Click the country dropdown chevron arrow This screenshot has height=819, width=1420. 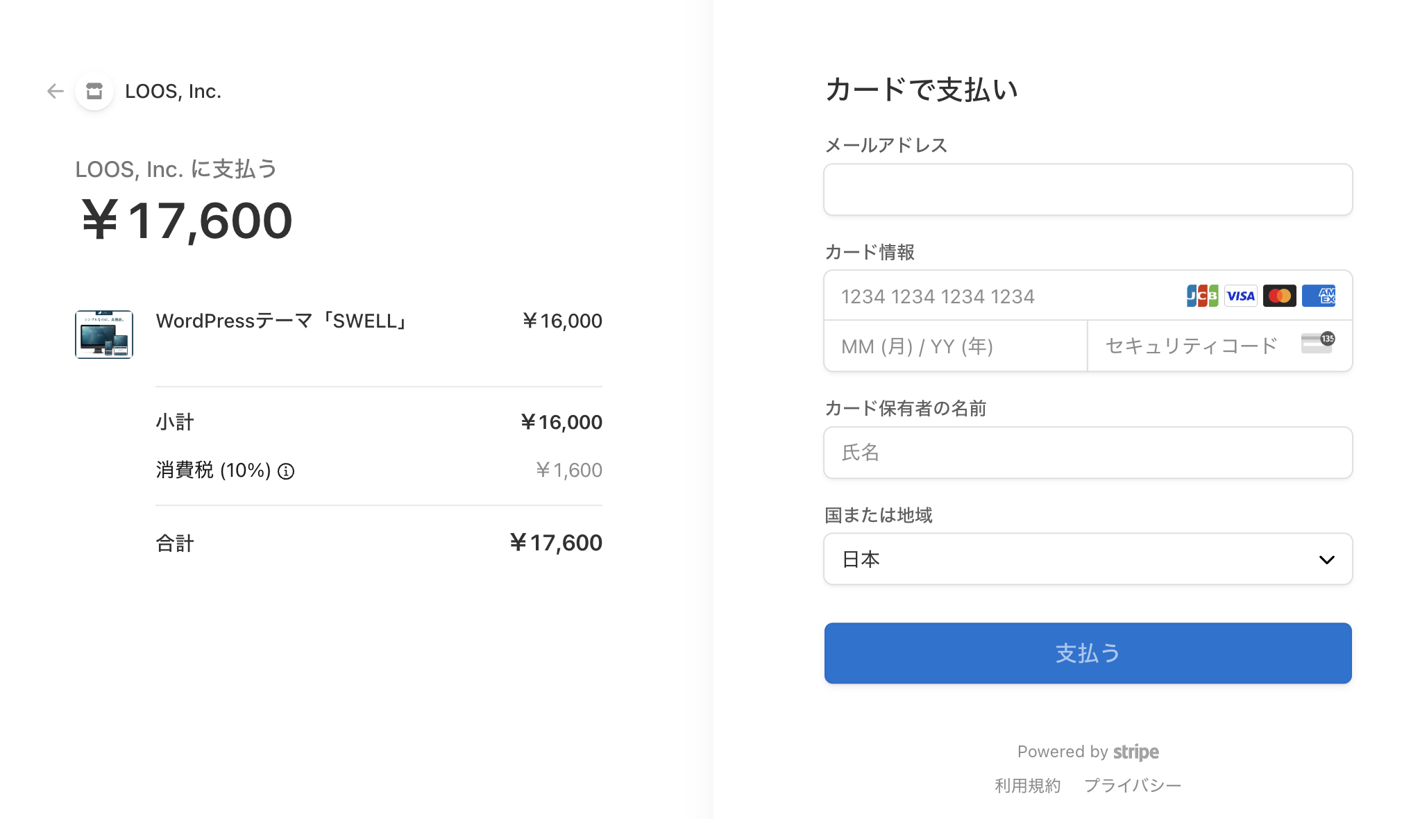click(x=1326, y=559)
